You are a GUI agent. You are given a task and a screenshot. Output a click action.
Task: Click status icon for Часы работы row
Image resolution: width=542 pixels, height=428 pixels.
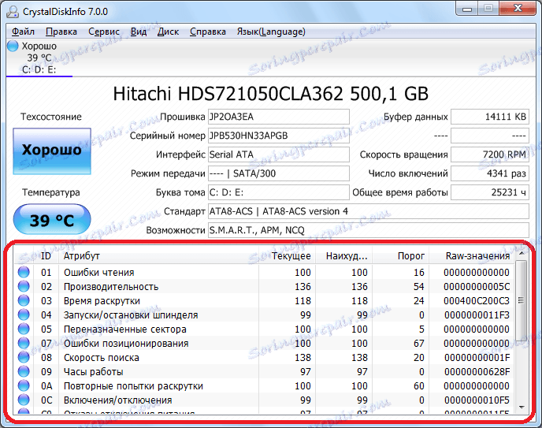point(24,372)
